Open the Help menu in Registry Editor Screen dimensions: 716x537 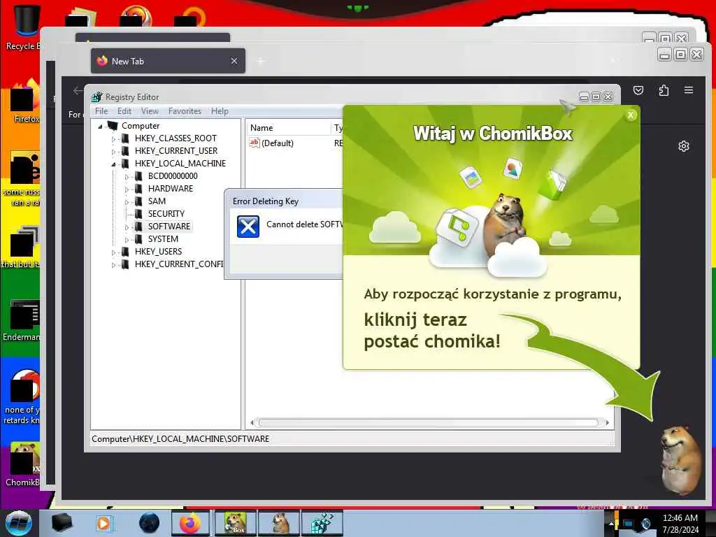click(x=220, y=111)
